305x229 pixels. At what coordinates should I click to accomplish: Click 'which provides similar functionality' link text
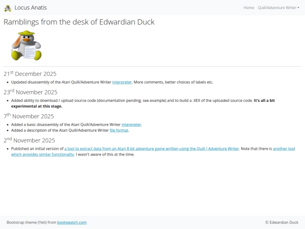(42, 154)
